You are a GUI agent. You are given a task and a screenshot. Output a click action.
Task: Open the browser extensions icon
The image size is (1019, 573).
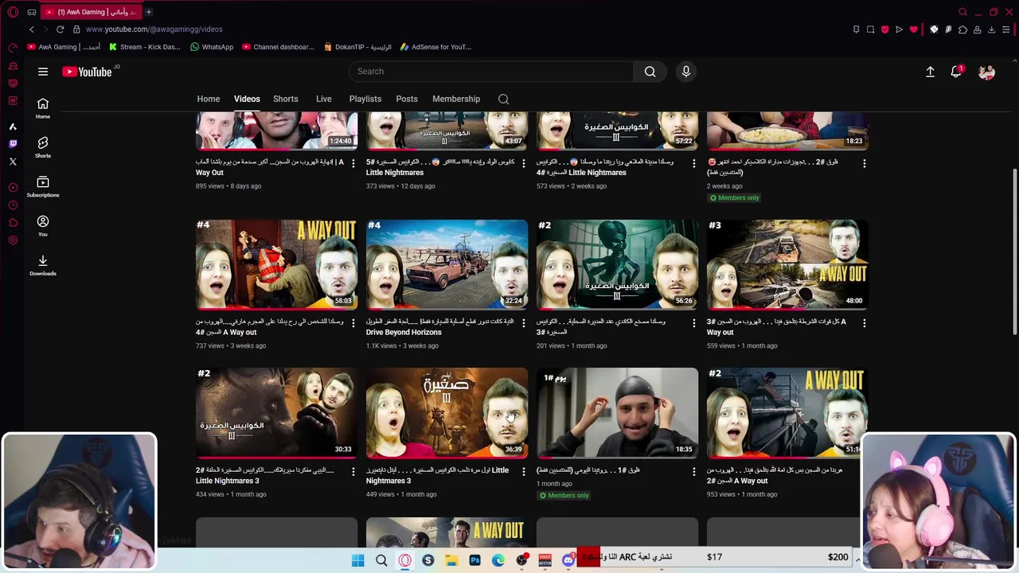pyautogui.click(x=962, y=29)
